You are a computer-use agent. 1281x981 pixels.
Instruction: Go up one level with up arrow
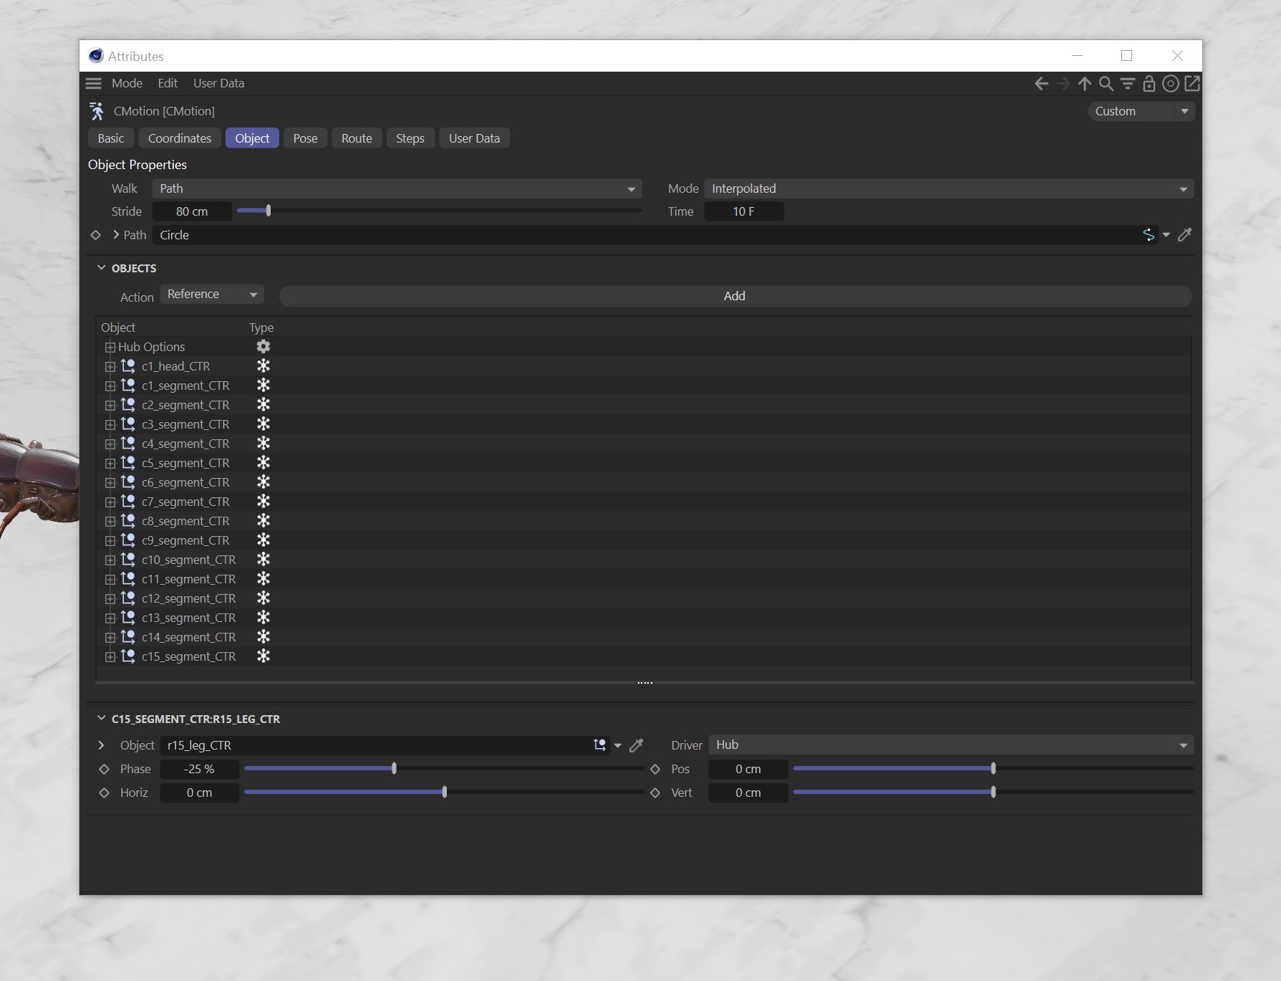pos(1085,84)
